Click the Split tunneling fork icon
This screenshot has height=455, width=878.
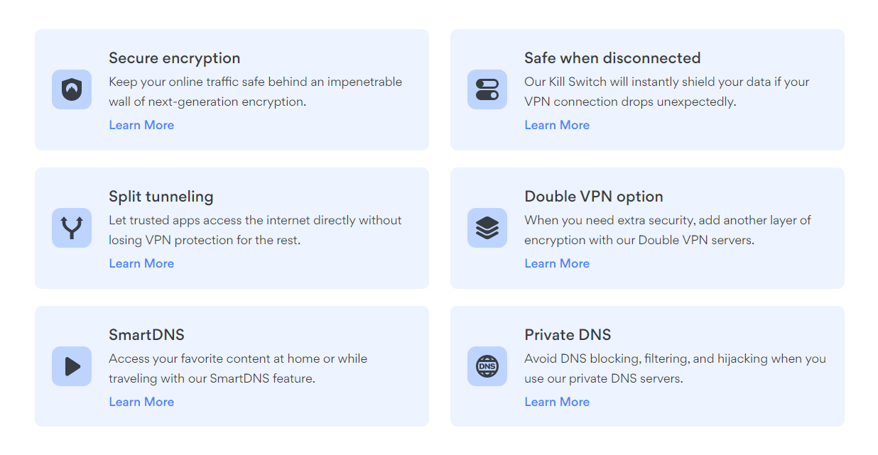[x=72, y=228]
